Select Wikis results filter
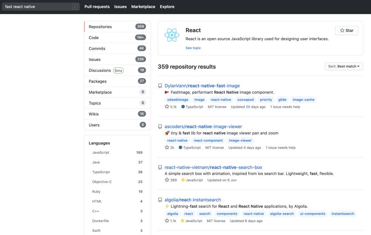The image size is (371, 235). click(x=117, y=114)
